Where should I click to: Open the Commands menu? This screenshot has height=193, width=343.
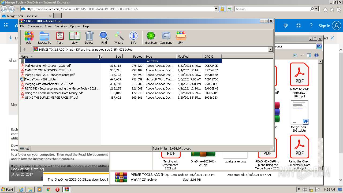coord(35,26)
